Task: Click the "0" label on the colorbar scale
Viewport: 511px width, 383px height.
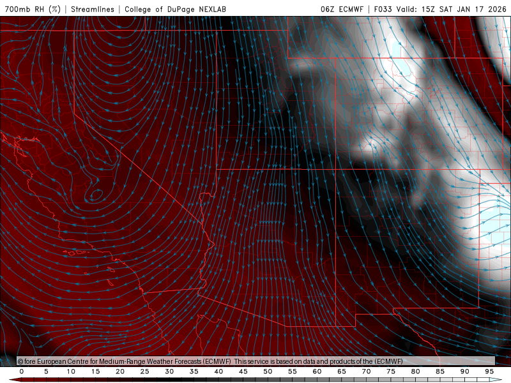Action: (22, 372)
